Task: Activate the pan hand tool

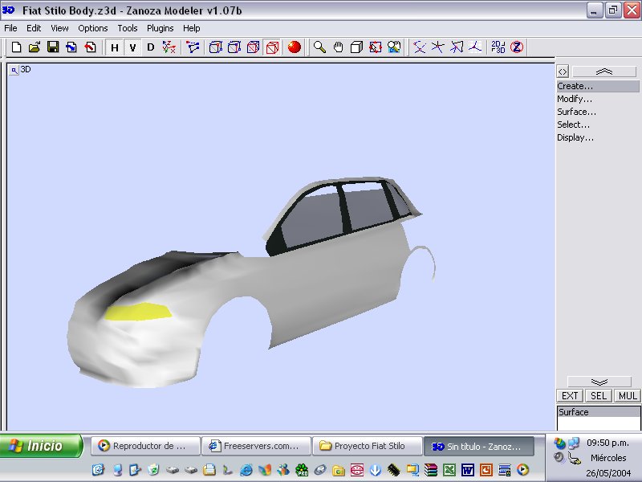Action: pos(338,47)
